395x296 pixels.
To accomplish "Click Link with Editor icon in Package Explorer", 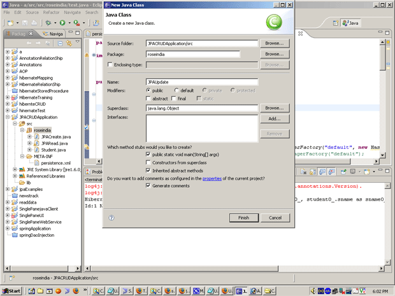I will click(x=69, y=43).
